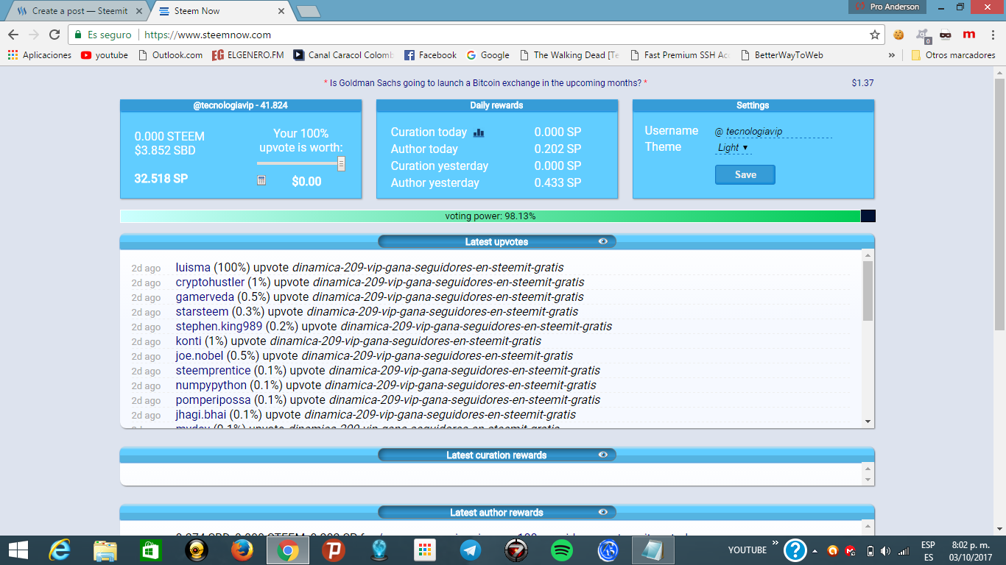Open Internet Explorer from the taskbar
1006x565 pixels.
[x=59, y=550]
